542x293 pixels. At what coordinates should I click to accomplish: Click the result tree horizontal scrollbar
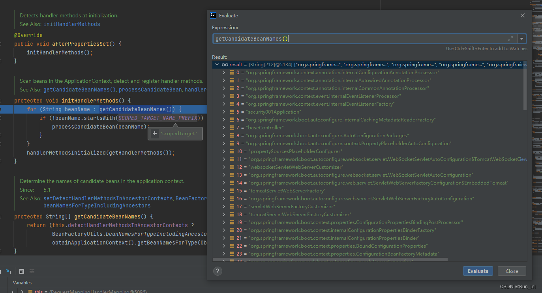tap(330, 260)
